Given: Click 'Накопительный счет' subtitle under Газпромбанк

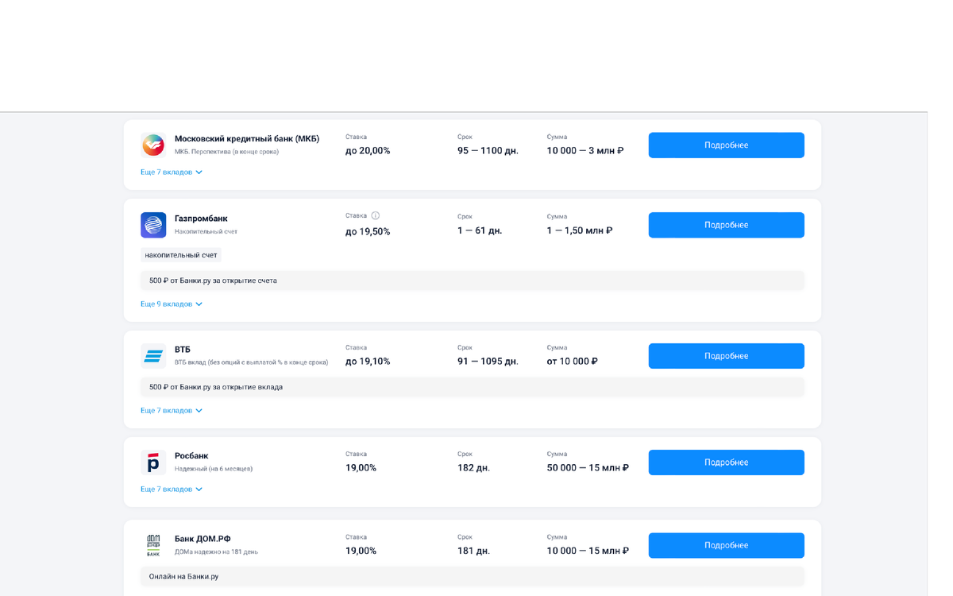Looking at the screenshot, I should [x=206, y=232].
